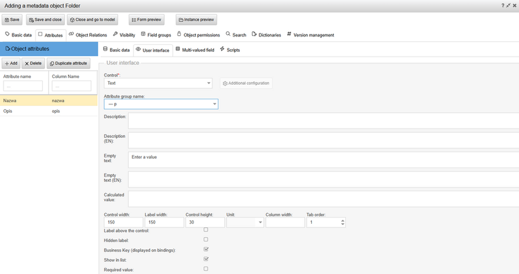This screenshot has width=519, height=274.
Task: Click the help question mark icon
Action: pos(503,6)
